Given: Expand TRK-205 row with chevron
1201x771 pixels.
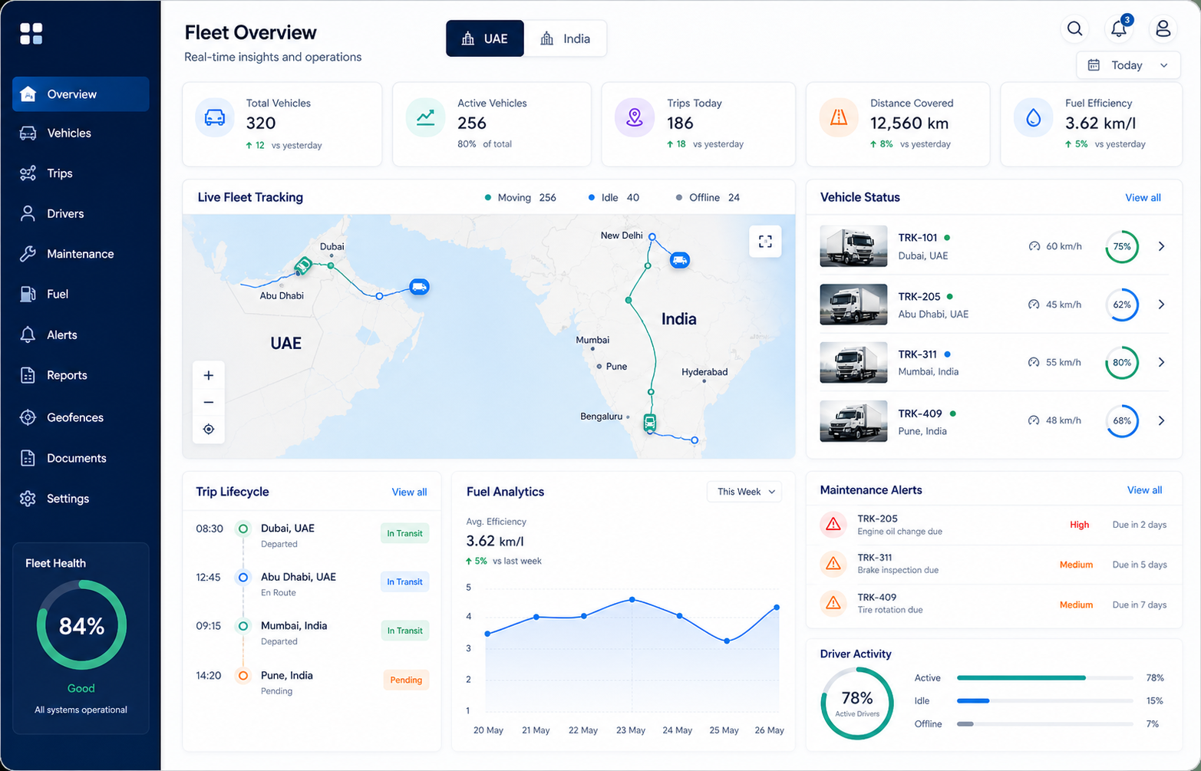Looking at the screenshot, I should tap(1161, 305).
